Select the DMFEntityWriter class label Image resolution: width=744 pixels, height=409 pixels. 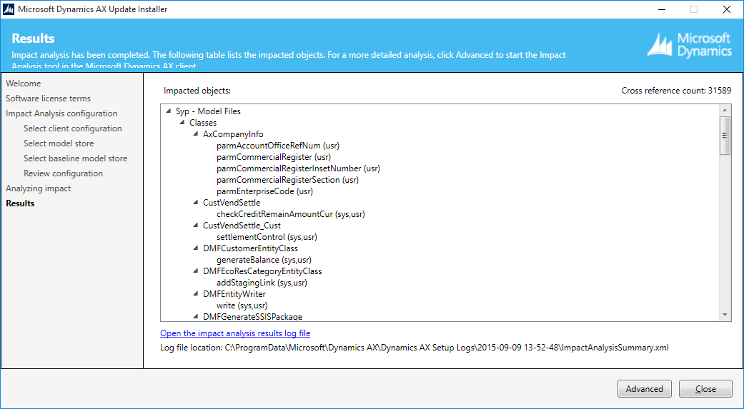pos(234,294)
